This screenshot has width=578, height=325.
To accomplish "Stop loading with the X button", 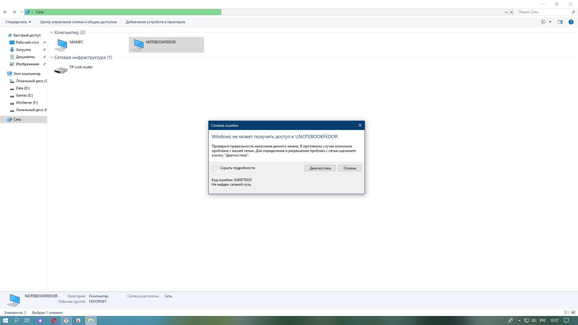I will 511,12.
